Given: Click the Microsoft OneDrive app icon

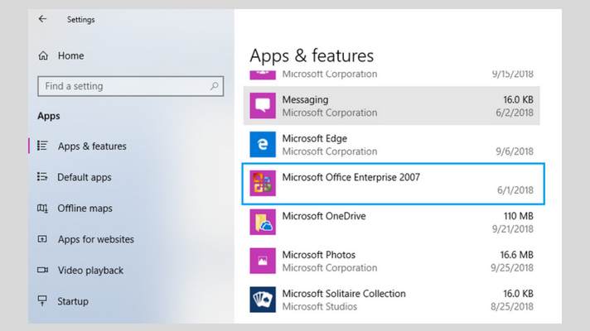Looking at the screenshot, I should [x=263, y=222].
